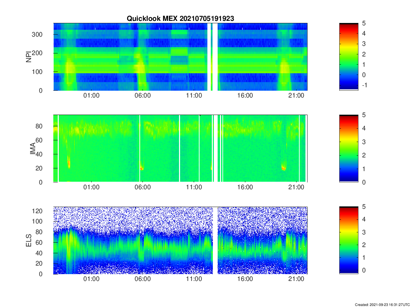Click the 3 label on the NPI colorbar
The image size is (410, 308).
364,44
